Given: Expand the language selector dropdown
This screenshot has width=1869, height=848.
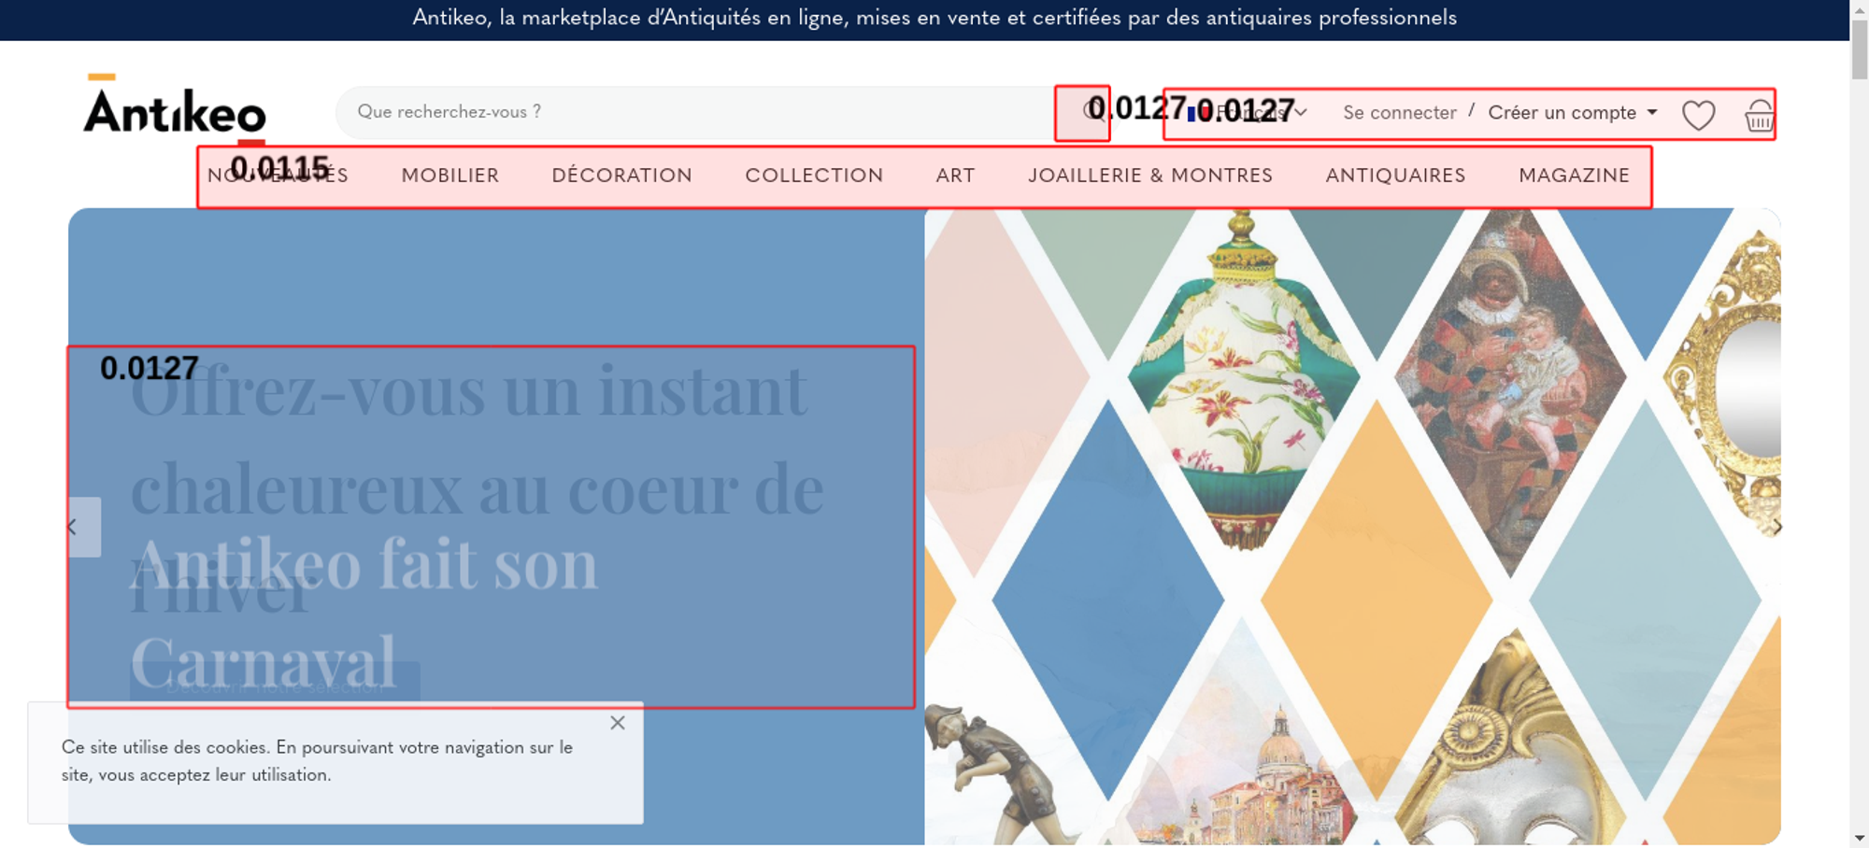Looking at the screenshot, I should (x=1248, y=113).
